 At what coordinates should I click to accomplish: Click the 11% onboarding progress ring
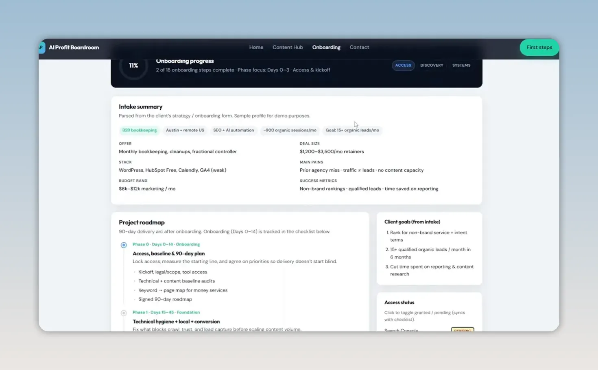133,65
